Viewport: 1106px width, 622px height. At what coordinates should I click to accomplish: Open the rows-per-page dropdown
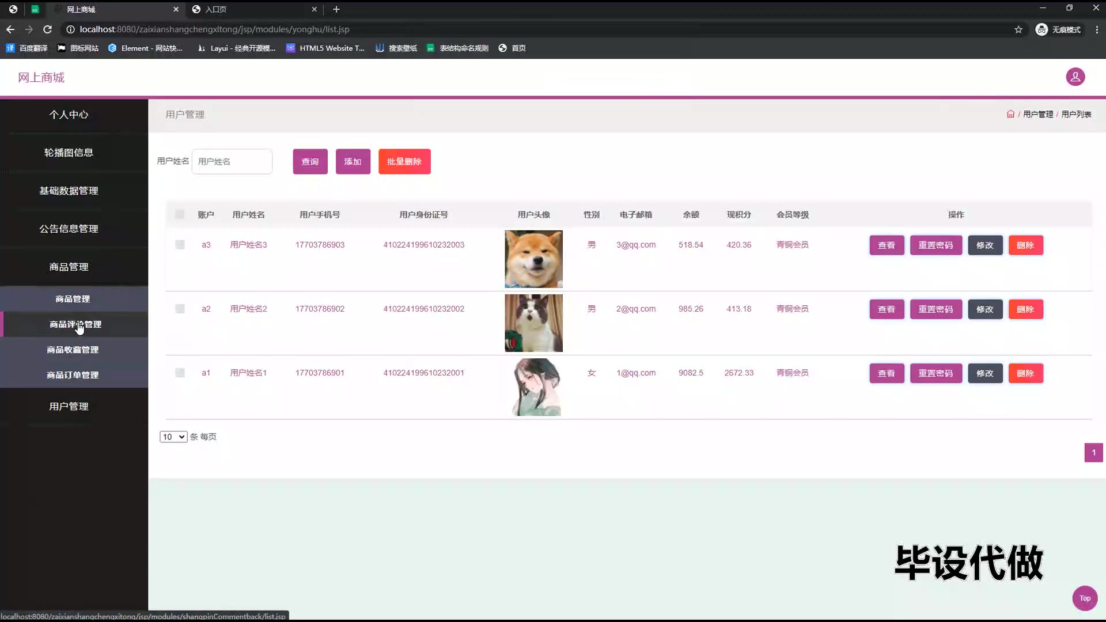click(x=173, y=437)
